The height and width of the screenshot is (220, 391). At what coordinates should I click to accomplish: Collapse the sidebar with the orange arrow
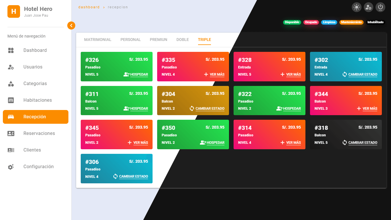(x=71, y=25)
